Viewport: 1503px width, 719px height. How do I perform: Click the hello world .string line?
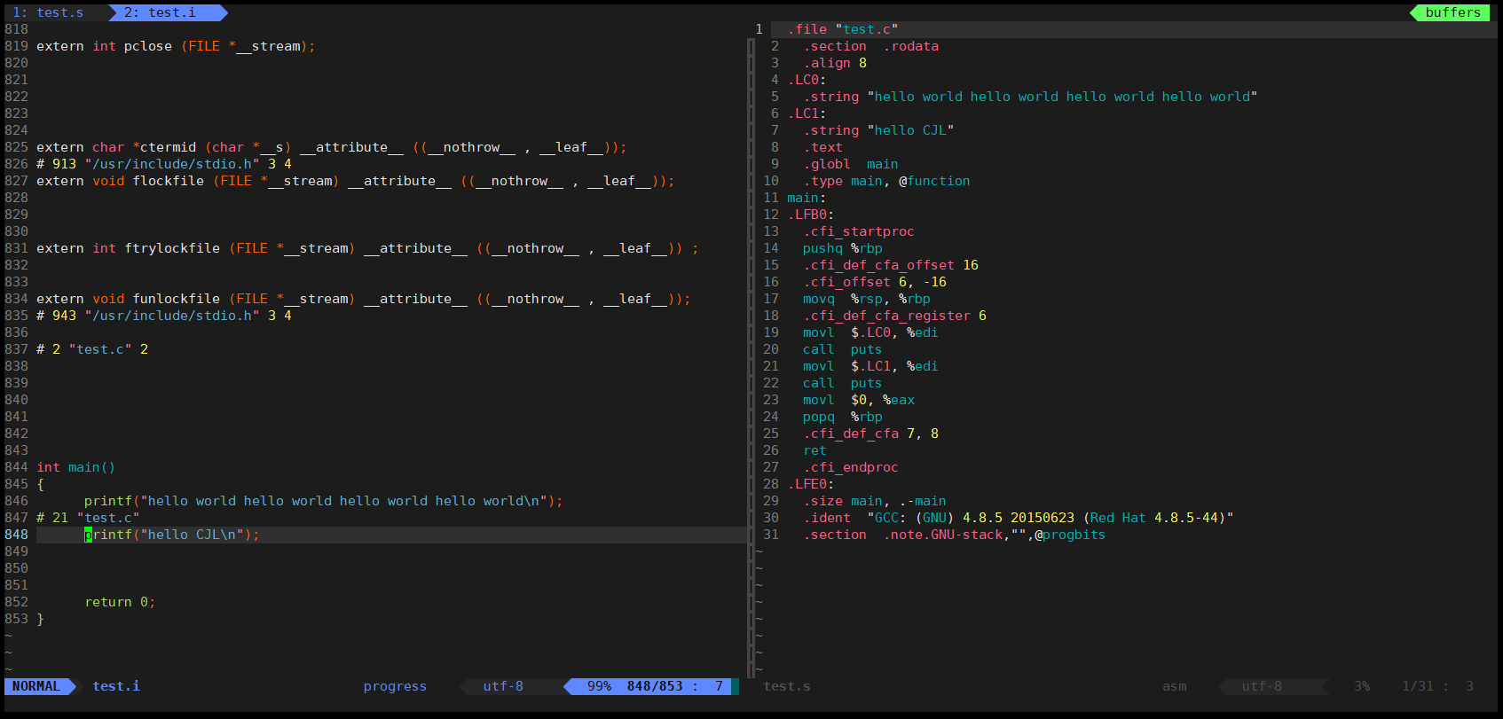[1030, 97]
